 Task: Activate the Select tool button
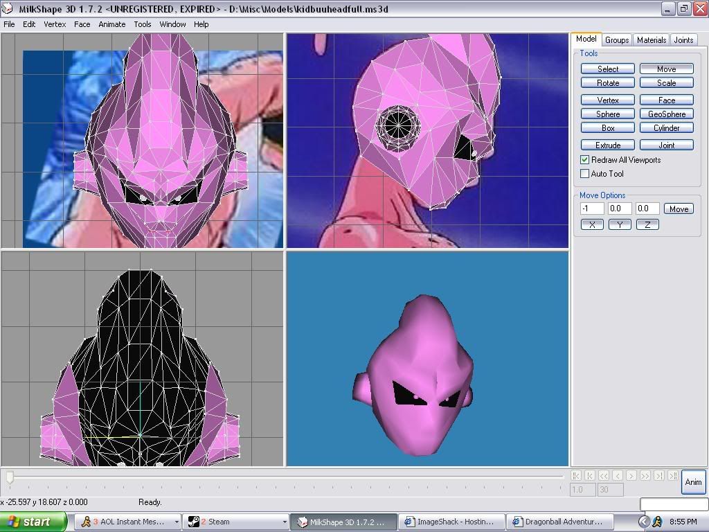tap(608, 69)
